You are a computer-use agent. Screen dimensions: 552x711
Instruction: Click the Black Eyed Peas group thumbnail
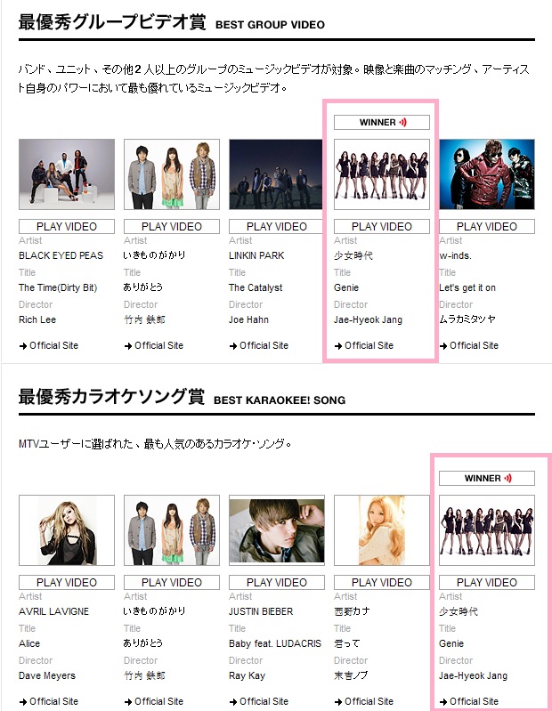(67, 174)
